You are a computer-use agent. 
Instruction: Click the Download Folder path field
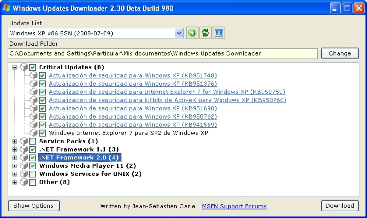click(x=162, y=53)
